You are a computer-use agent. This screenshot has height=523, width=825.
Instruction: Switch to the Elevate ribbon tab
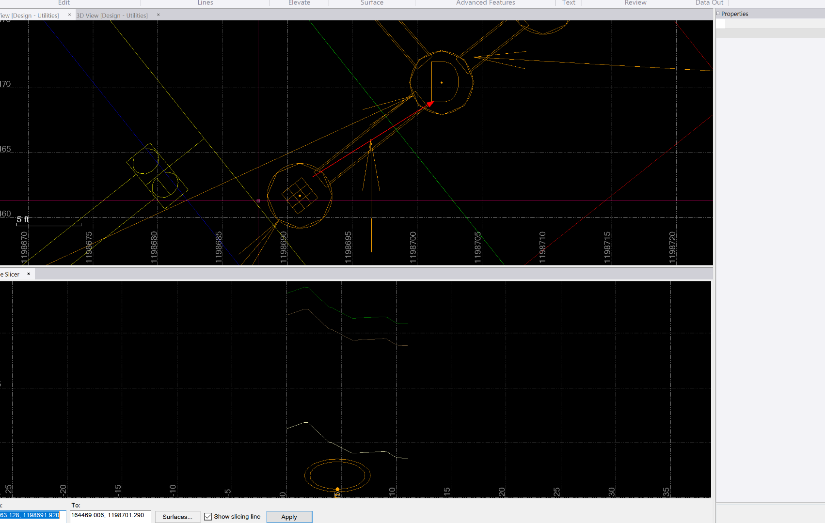click(299, 3)
